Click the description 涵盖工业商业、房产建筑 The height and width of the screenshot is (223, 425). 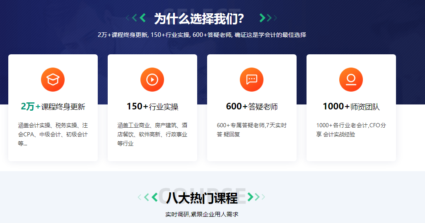tap(152, 134)
